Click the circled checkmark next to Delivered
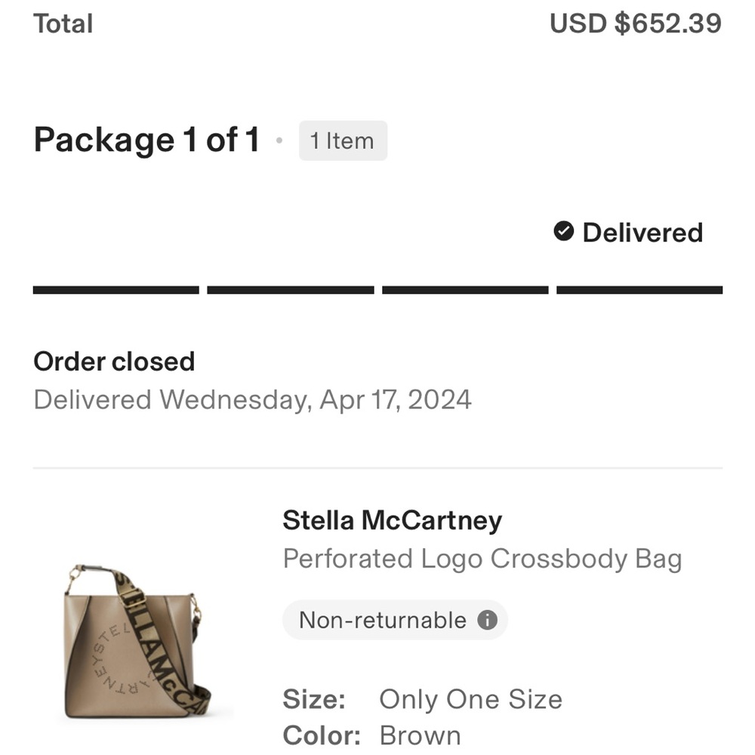Viewport: 755px width, 755px height. [x=563, y=232]
